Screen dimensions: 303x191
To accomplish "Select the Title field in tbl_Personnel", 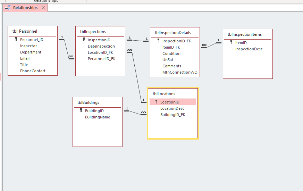I will click(24, 65).
